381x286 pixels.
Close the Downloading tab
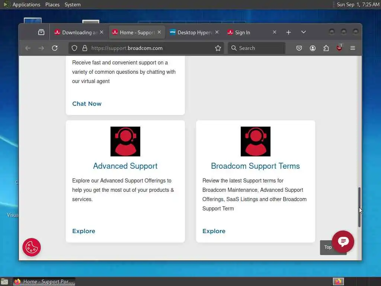pos(102,32)
